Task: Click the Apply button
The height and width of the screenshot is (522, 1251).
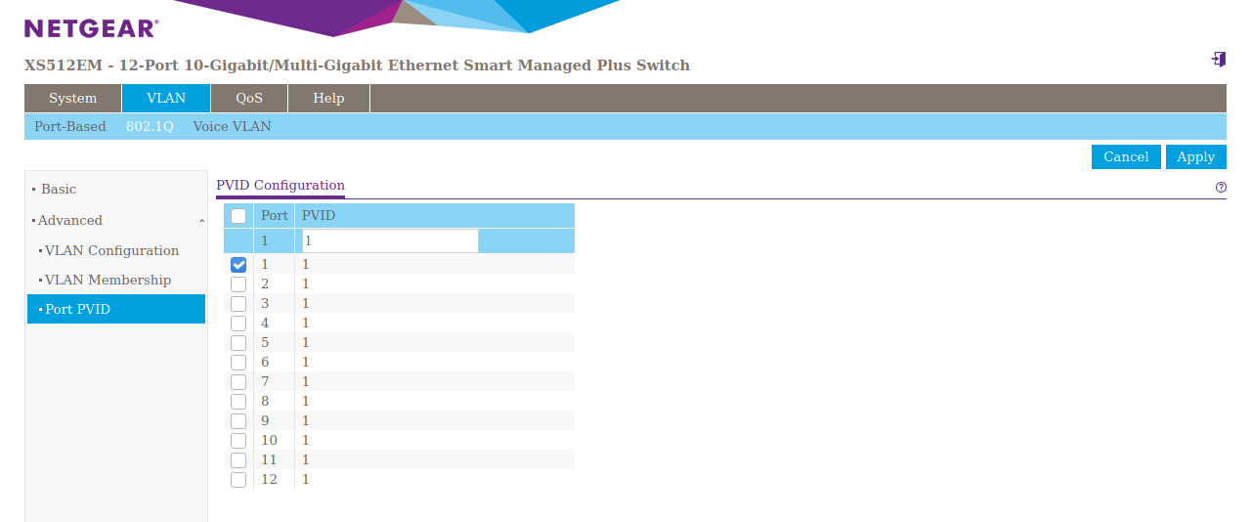Action: click(x=1195, y=157)
